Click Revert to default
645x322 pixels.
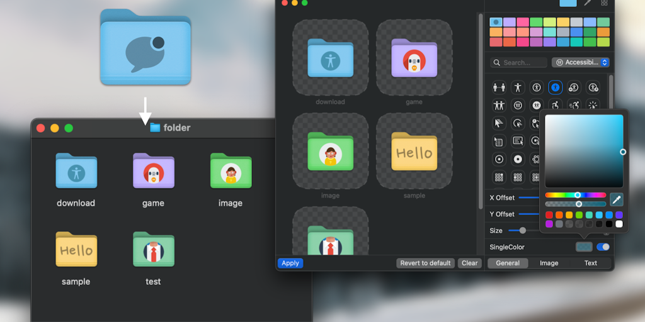[425, 264]
